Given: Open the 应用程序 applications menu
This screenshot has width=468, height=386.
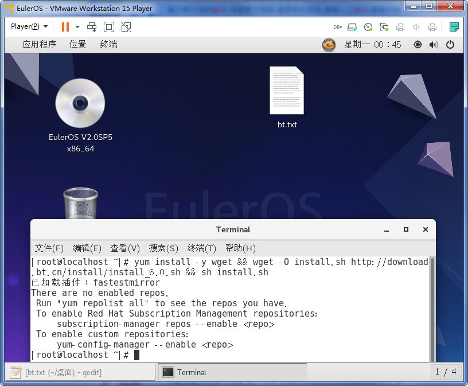Looking at the screenshot, I should pyautogui.click(x=39, y=45).
